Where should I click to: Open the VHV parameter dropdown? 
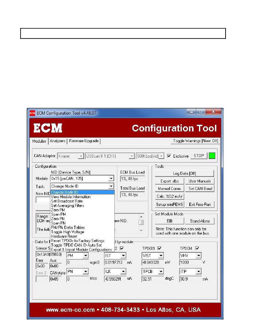[x=199, y=256]
